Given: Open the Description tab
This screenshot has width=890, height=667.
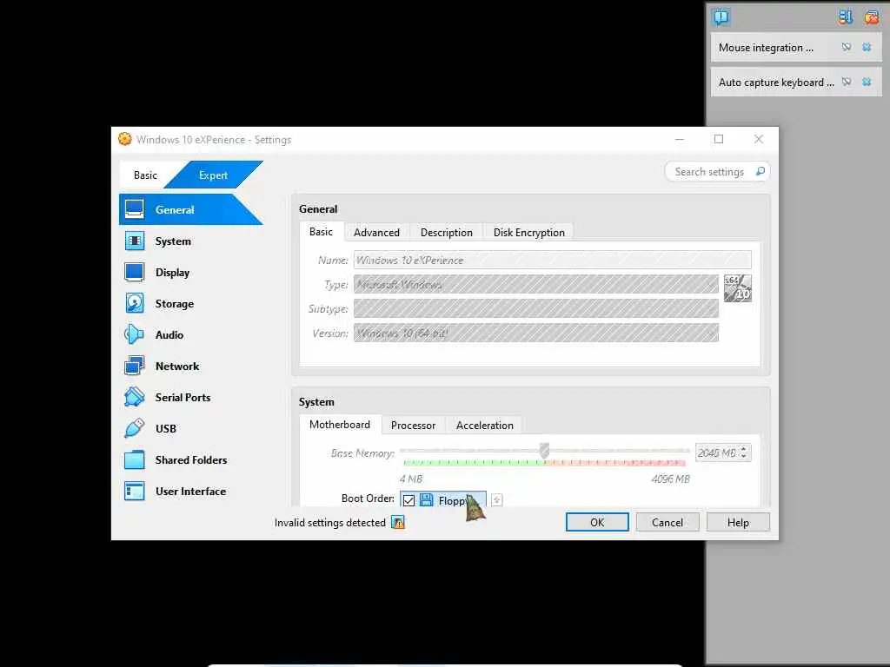Looking at the screenshot, I should [x=446, y=233].
